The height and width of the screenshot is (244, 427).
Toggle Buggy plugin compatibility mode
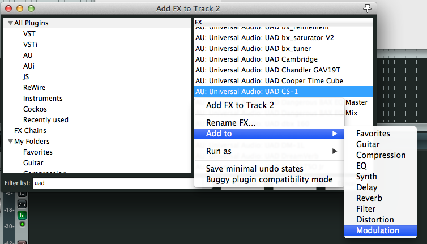[270, 179]
